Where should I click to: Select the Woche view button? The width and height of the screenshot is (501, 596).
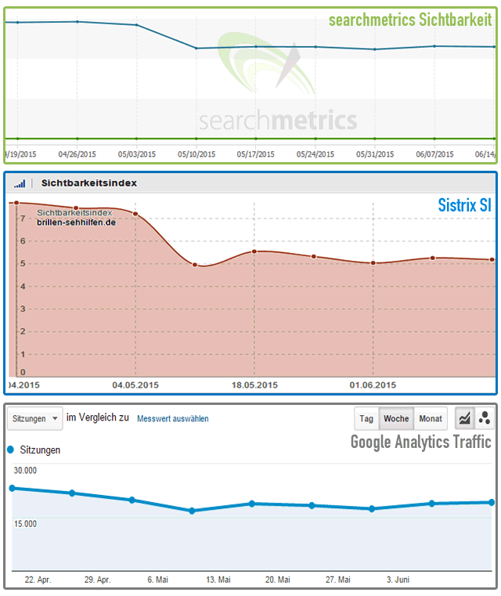(396, 418)
